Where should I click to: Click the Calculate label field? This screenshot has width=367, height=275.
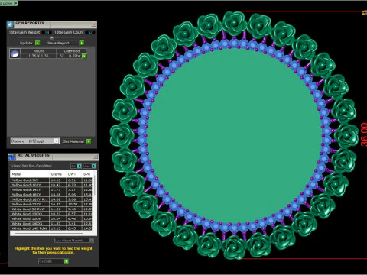(51, 261)
